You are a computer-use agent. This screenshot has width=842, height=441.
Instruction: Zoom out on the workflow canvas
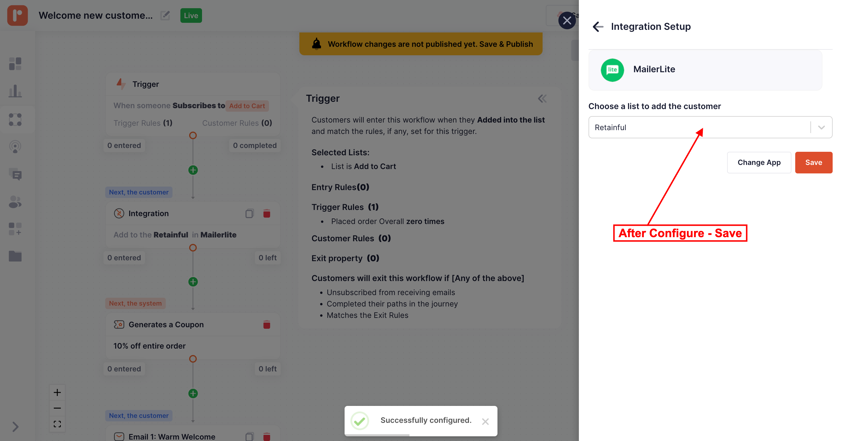57,408
